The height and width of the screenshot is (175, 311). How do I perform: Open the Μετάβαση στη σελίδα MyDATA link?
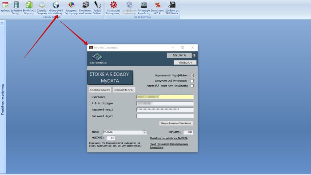coord(168,138)
